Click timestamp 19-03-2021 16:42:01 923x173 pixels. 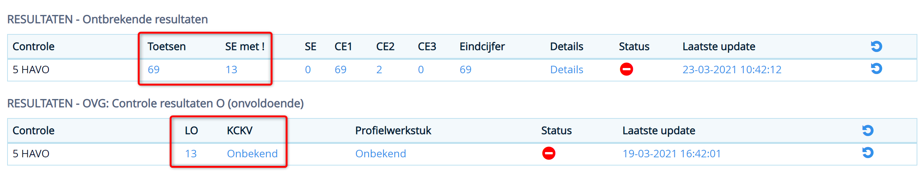672,154
